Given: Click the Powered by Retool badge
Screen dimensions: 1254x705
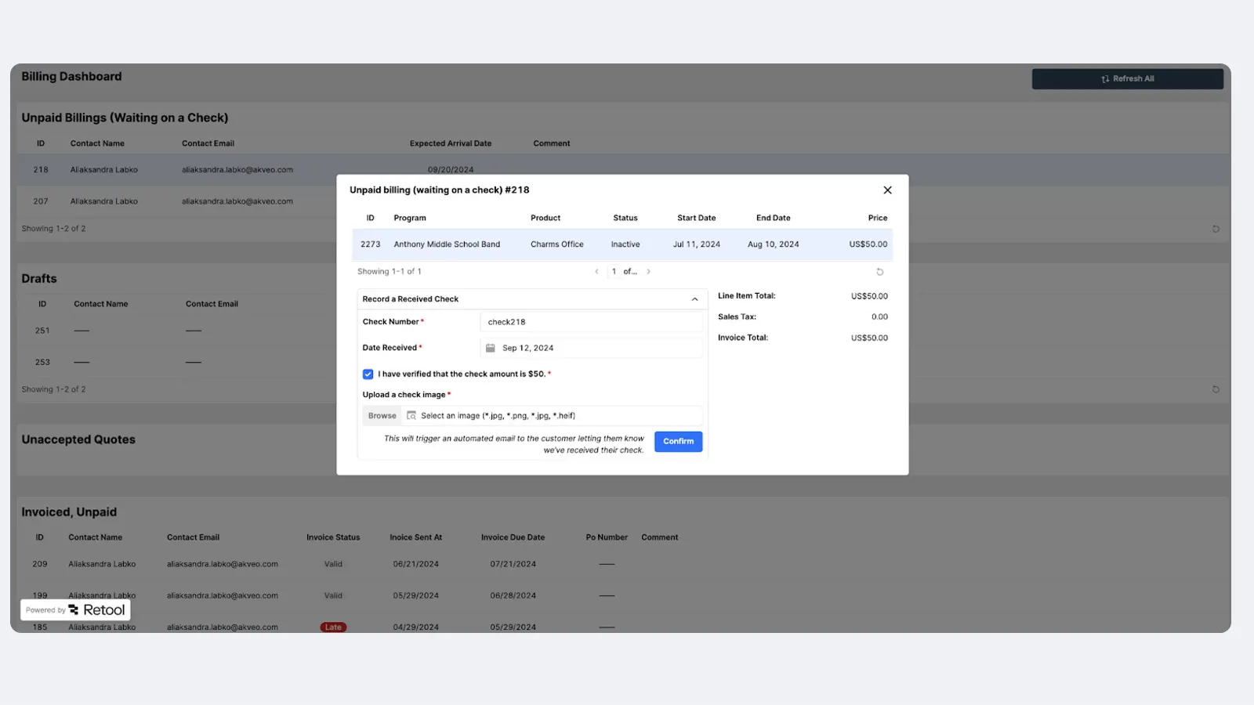Looking at the screenshot, I should pyautogui.click(x=75, y=610).
